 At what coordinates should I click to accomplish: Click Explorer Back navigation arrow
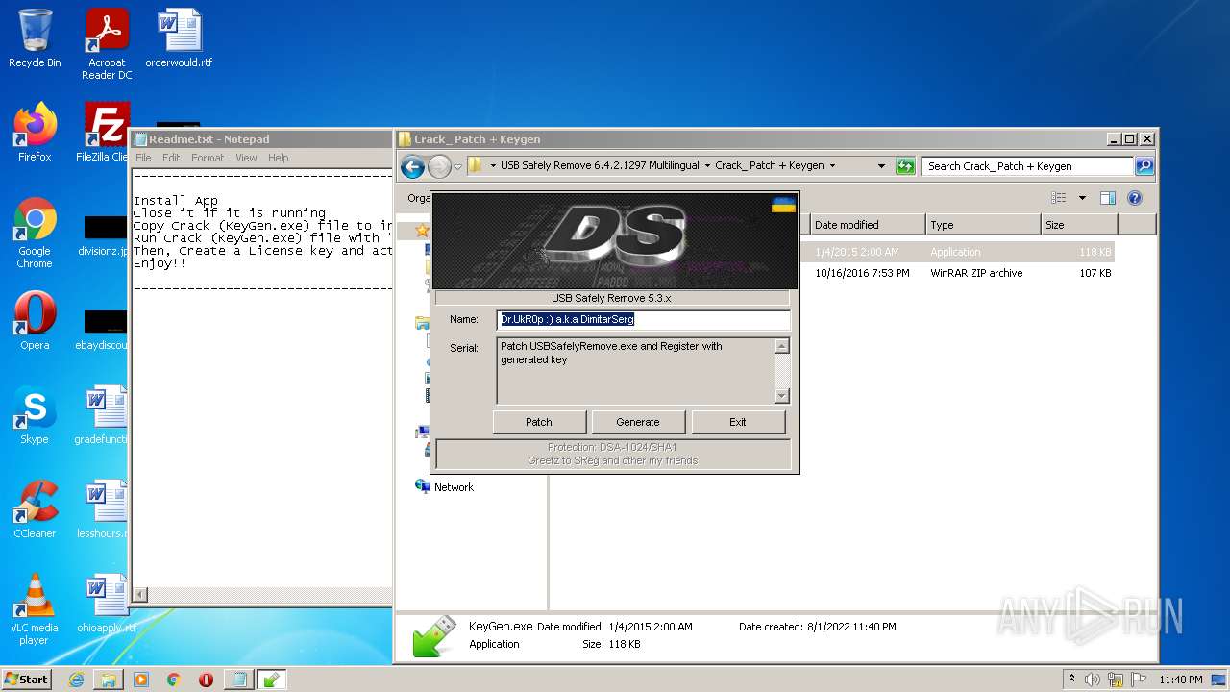tap(413, 166)
